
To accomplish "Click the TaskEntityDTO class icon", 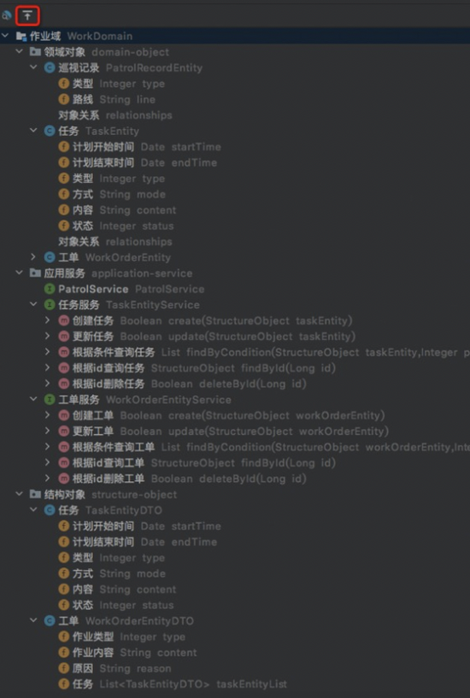I will pos(50,510).
